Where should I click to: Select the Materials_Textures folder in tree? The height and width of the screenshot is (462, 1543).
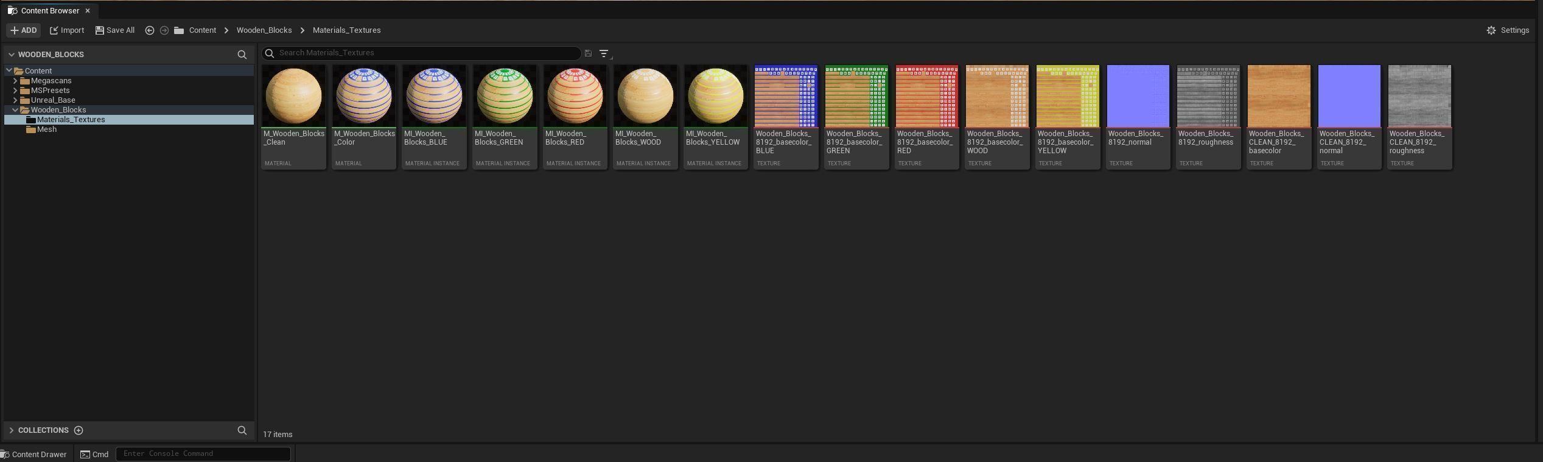(x=129, y=120)
